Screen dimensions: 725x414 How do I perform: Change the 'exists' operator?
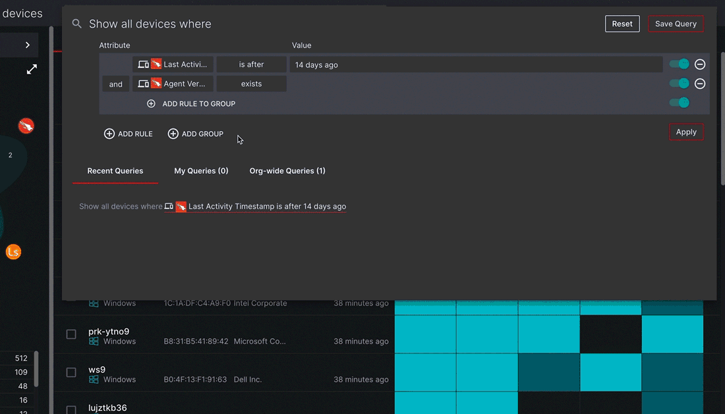click(252, 84)
